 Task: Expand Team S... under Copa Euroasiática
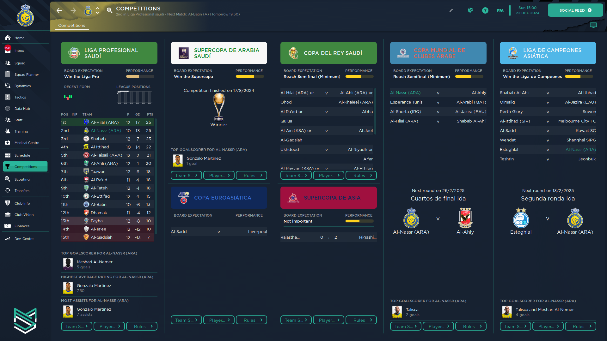click(x=186, y=320)
